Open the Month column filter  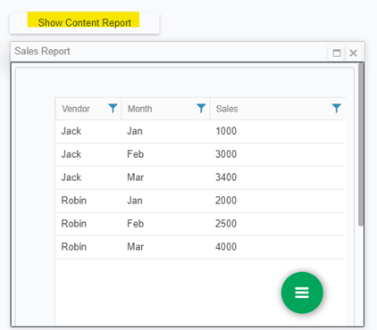tap(201, 109)
